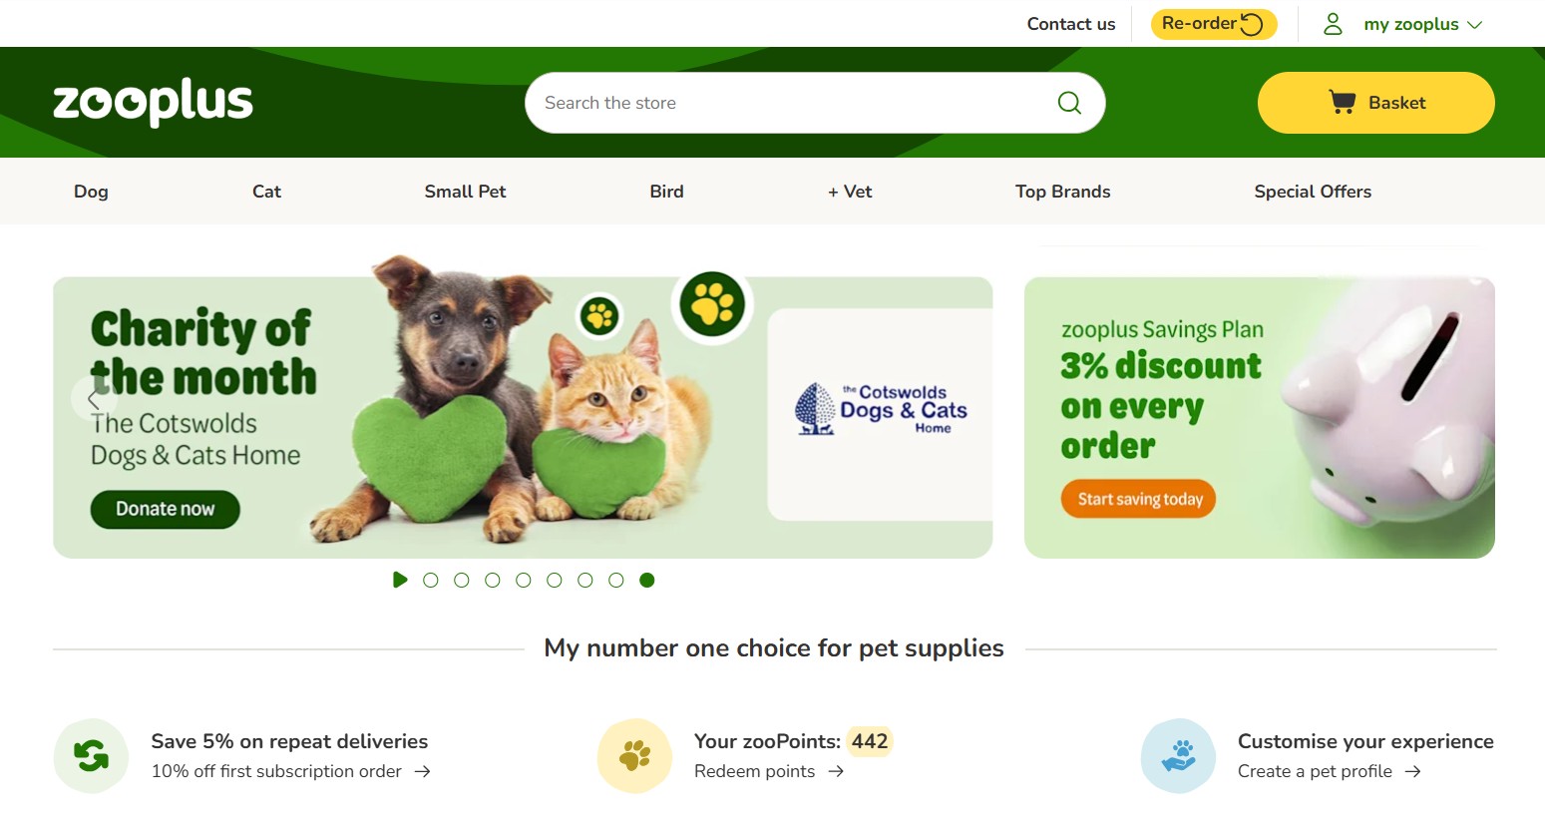The height and width of the screenshot is (832, 1545).
Task: Open the Top Brands menu
Action: tap(1062, 192)
